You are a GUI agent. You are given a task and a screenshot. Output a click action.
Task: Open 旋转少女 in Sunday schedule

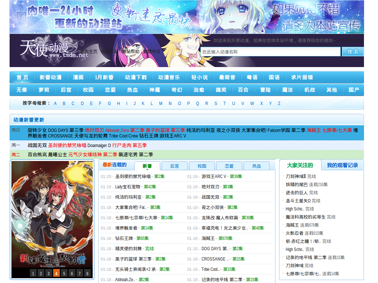(x=37, y=130)
